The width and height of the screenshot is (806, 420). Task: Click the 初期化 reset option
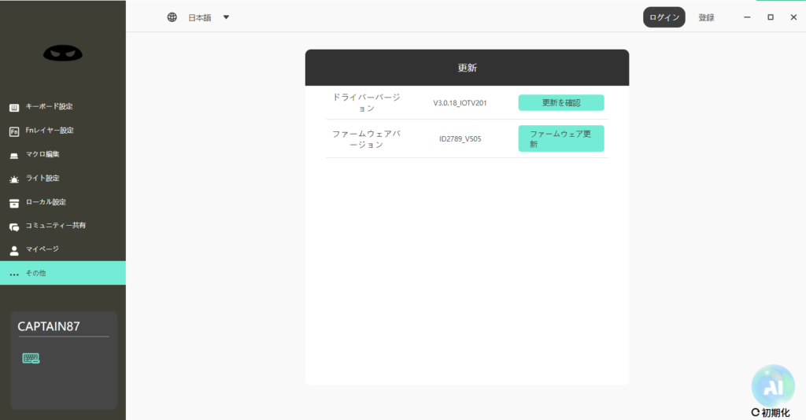771,412
